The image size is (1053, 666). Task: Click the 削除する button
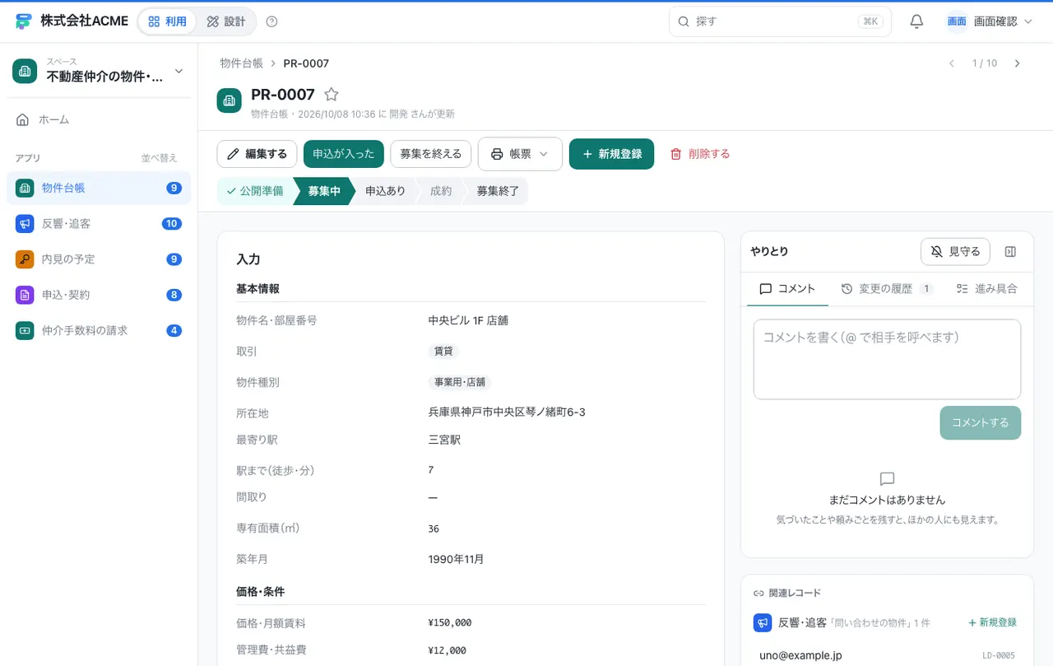pos(700,154)
